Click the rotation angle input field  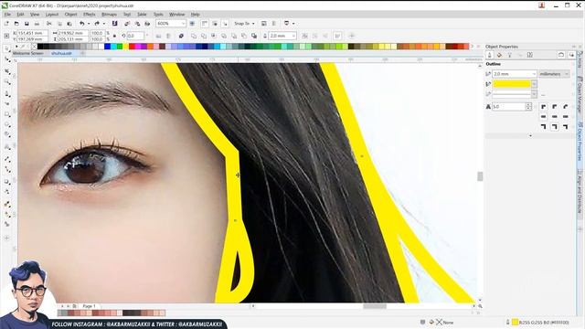click(x=135, y=36)
